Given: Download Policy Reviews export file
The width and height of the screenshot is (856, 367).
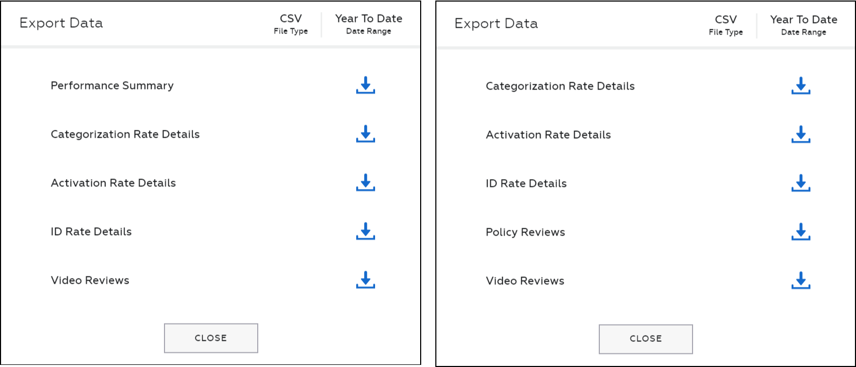Looking at the screenshot, I should click(800, 232).
